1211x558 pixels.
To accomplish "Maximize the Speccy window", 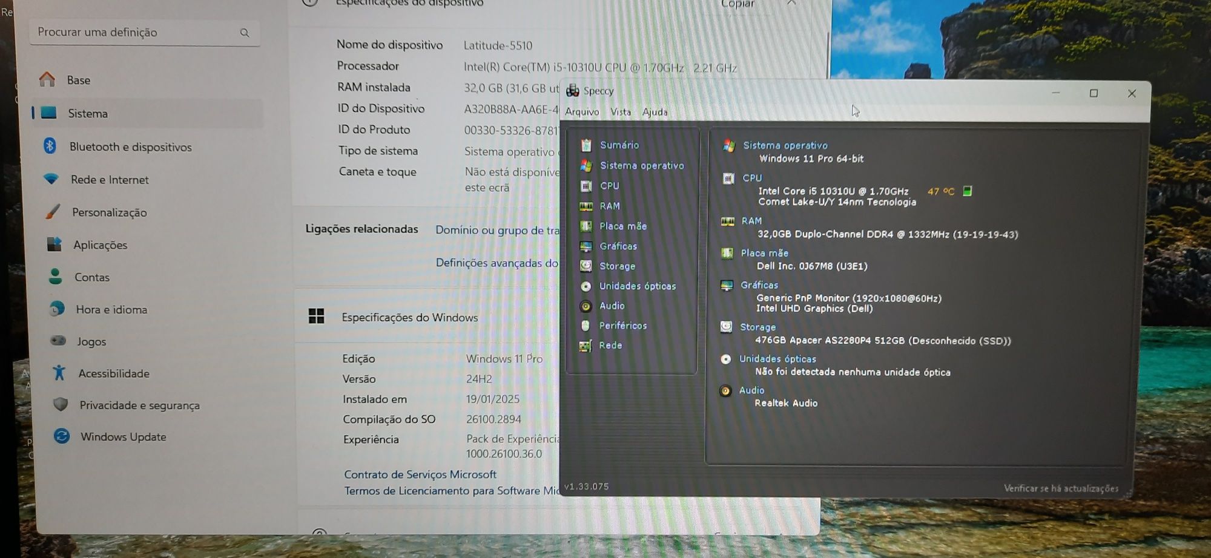I will pos(1094,93).
